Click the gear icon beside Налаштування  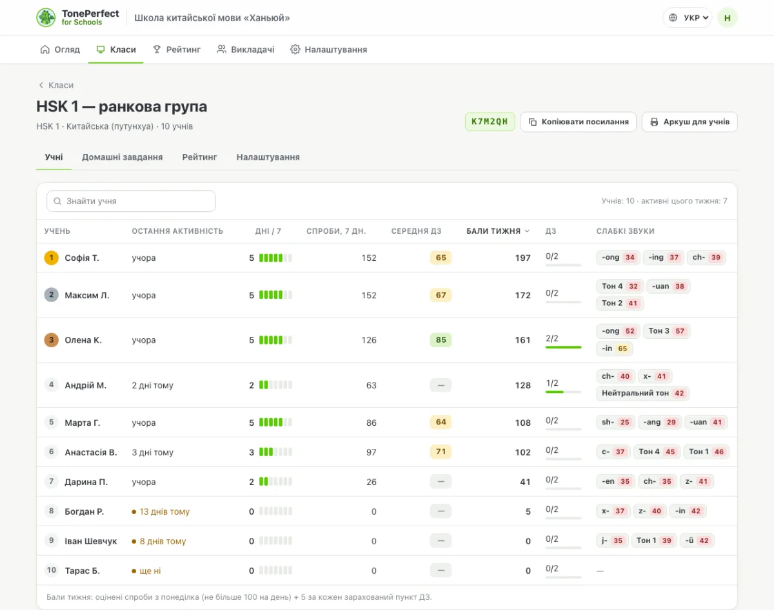(295, 50)
